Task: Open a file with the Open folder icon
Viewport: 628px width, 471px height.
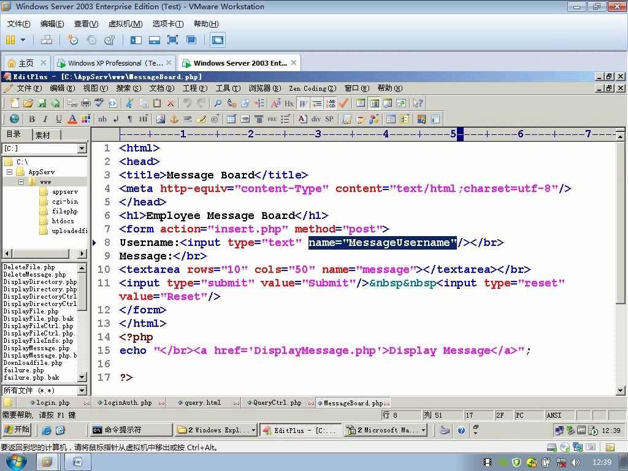Action: click(28, 103)
